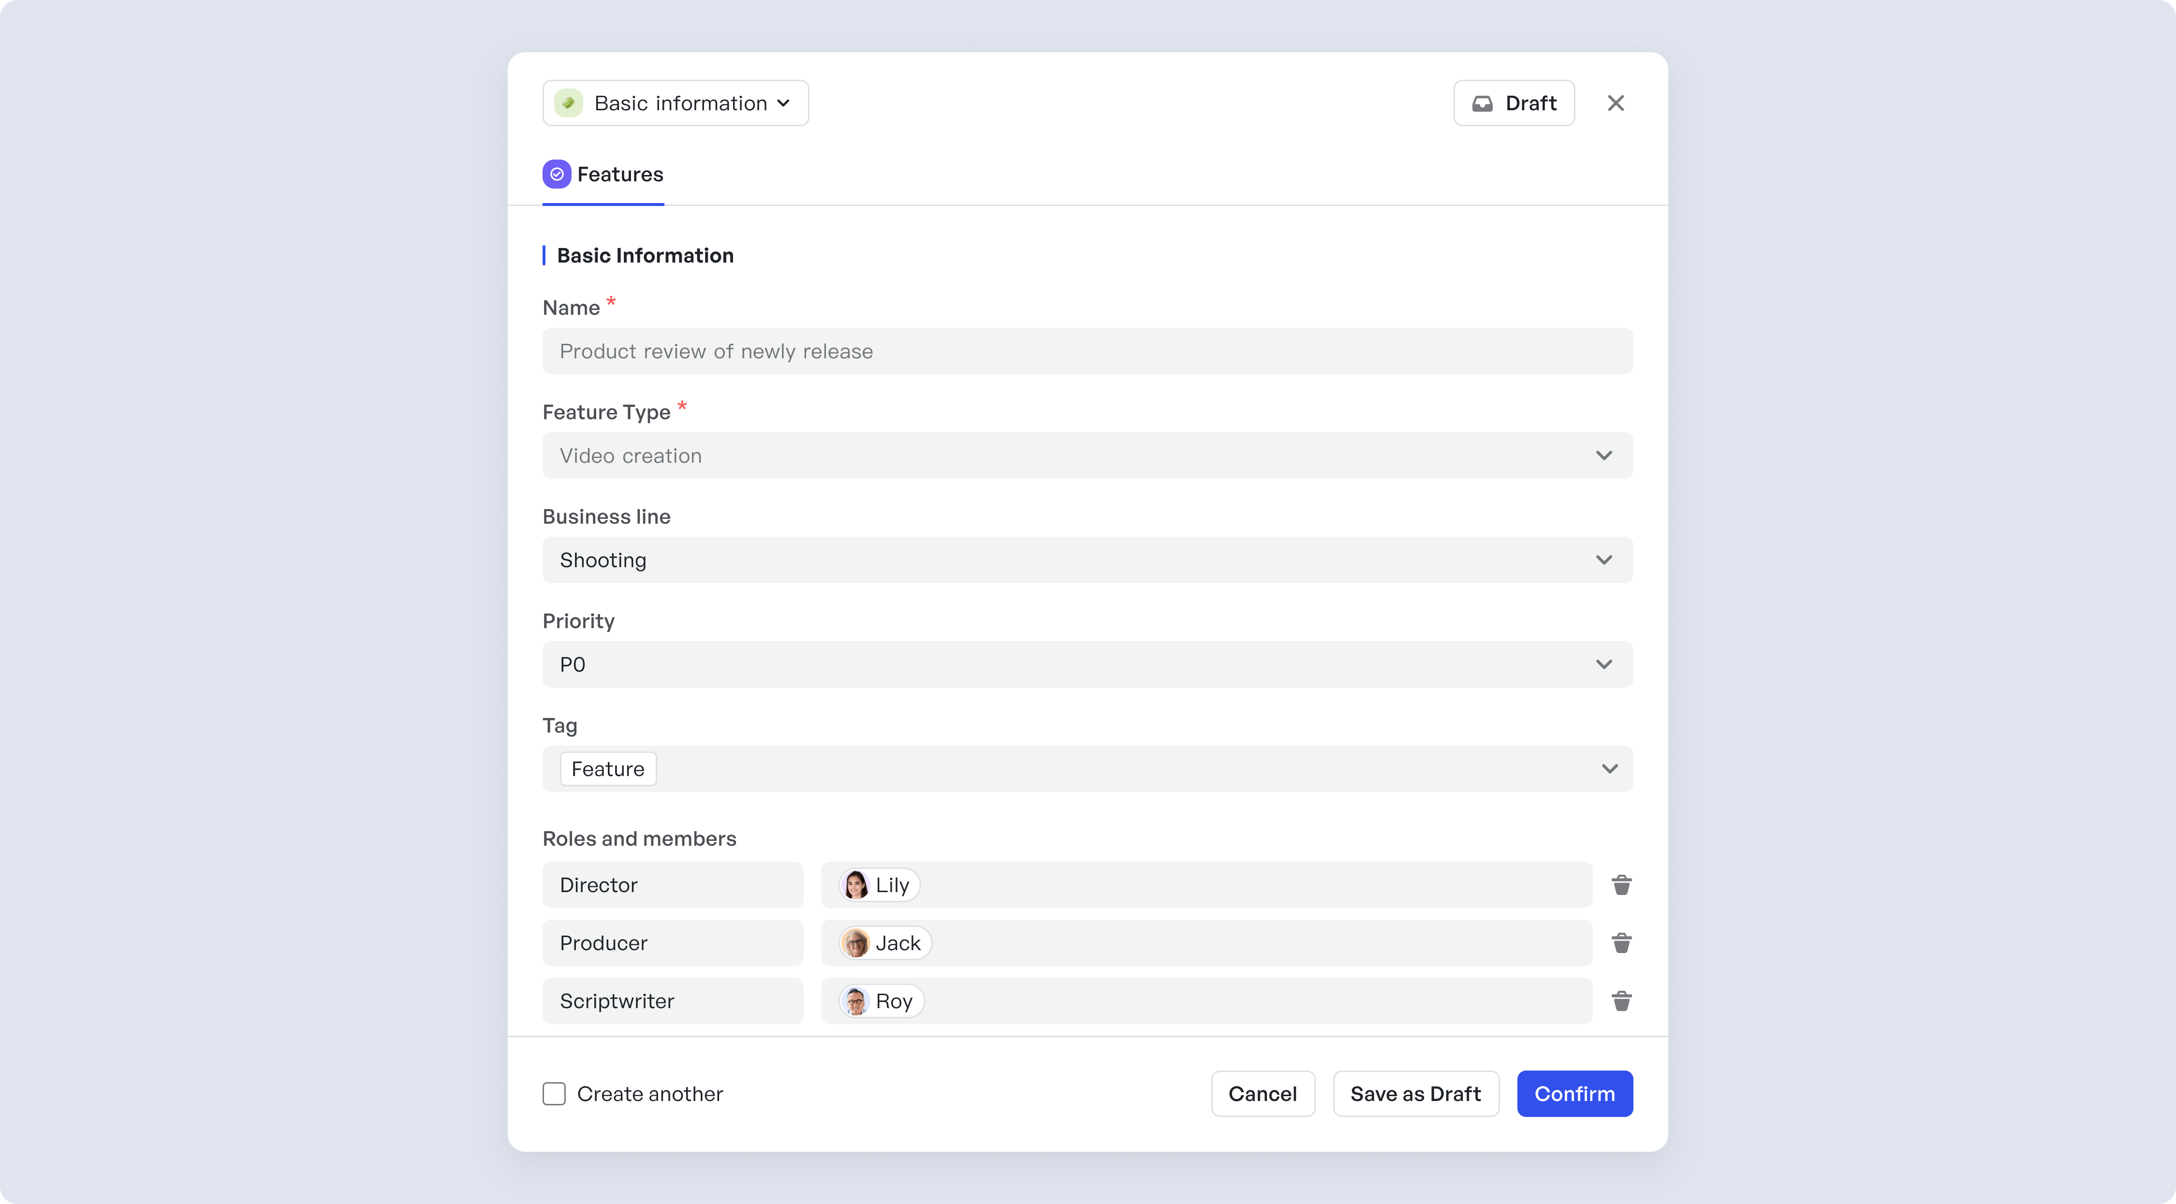Click the Scriptwriter role field

pos(673,1001)
